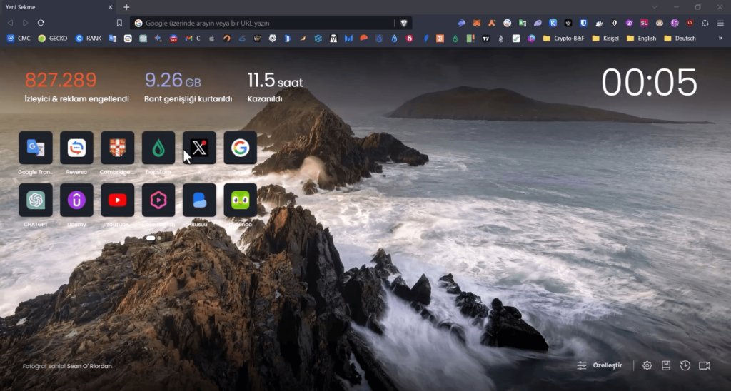
Task: Bookmark this page with bookmark icon
Action: tap(119, 23)
